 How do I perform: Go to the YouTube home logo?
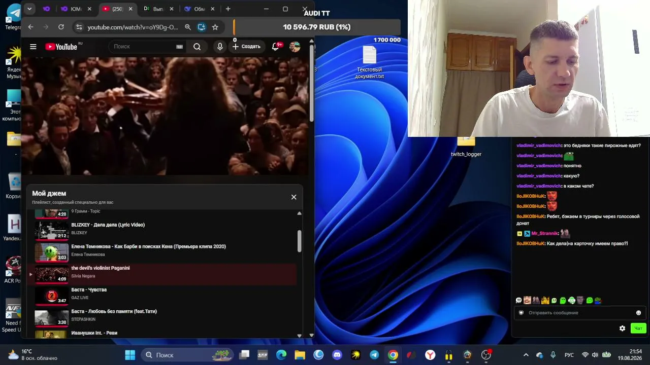click(61, 47)
